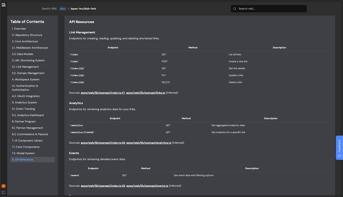The height and width of the screenshot is (197, 343).
Task: Open apps/web/lib/openapi/links.ts source link
Action: [x=145, y=93]
